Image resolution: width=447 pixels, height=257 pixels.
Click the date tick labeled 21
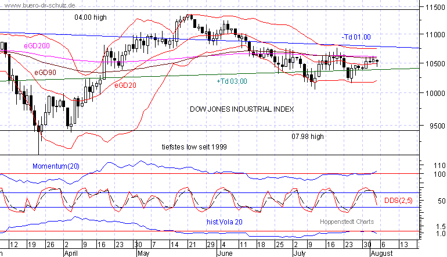192,245
